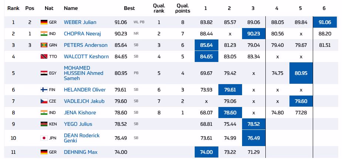Click the Egyptian flag icon
The image size is (342, 159).
click(44, 73)
